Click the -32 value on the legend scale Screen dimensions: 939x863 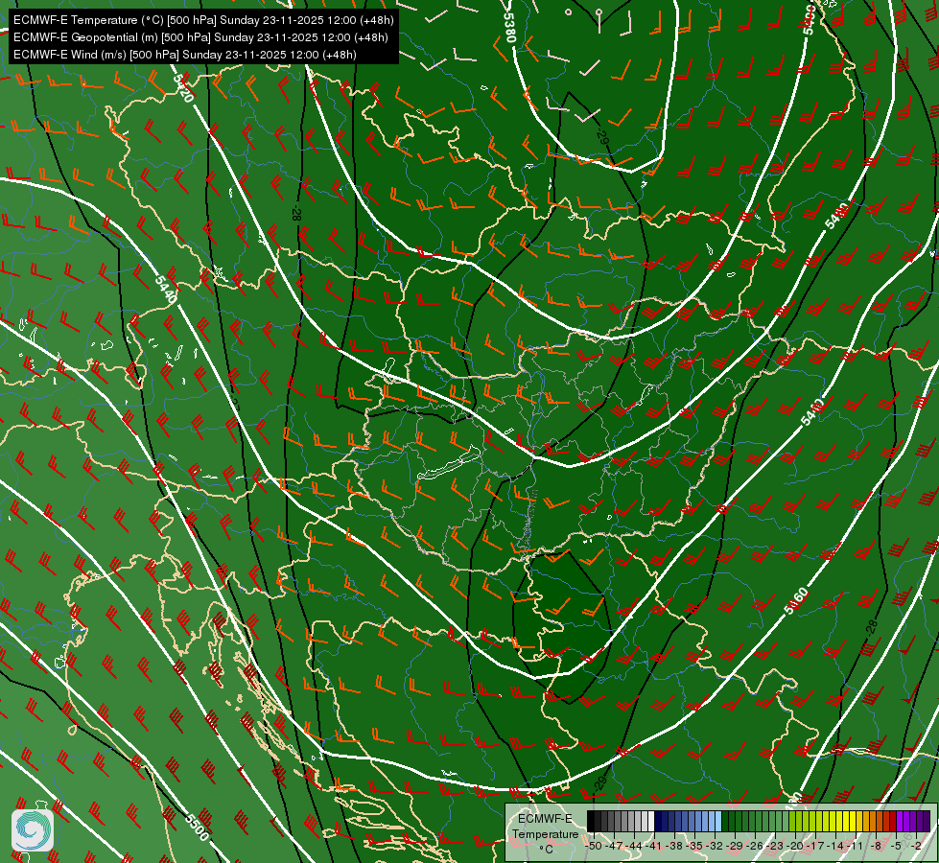pyautogui.click(x=715, y=846)
